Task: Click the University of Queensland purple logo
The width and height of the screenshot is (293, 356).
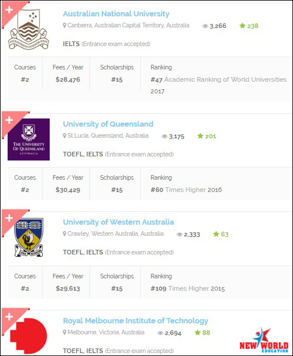Action: pos(29,139)
